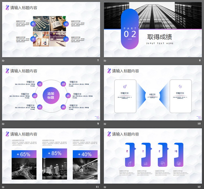Click the + 85% banner on slide 11
The height and width of the screenshot is (189, 204).
coord(55,153)
